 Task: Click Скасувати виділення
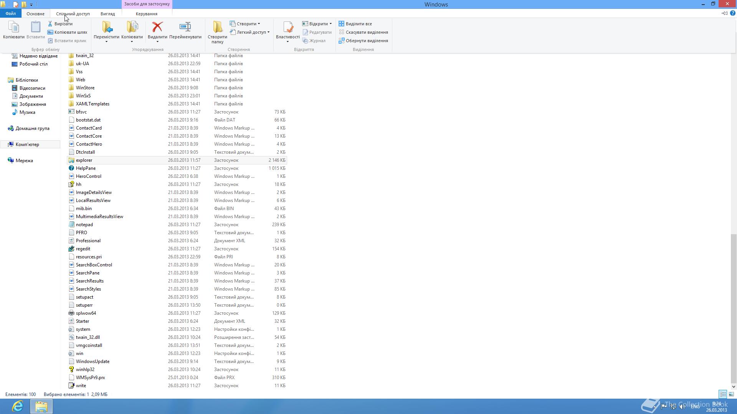coord(364,32)
